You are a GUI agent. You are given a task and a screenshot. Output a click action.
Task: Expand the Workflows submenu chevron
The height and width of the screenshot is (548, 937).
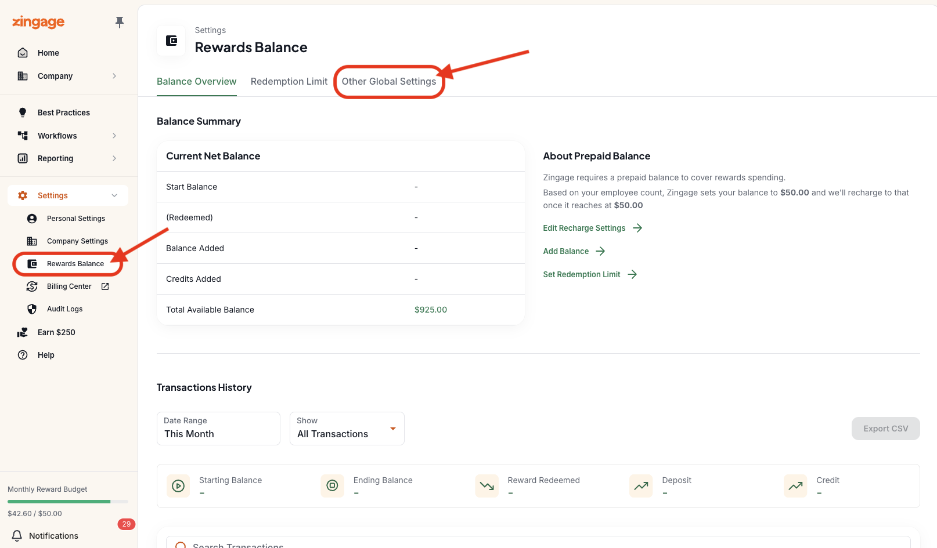[114, 136]
